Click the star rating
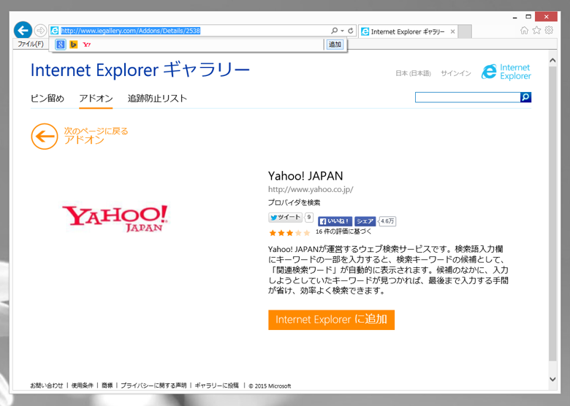Screen dimensions: 570x406 click(x=289, y=232)
